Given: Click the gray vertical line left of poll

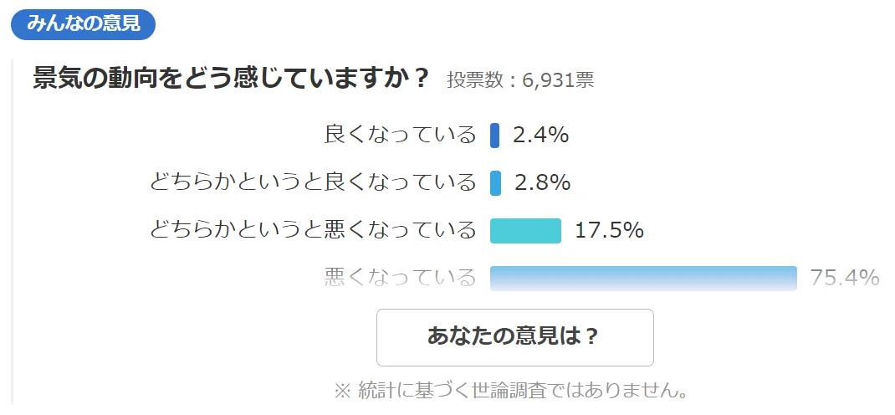Looking at the screenshot, I should coord(12,232).
